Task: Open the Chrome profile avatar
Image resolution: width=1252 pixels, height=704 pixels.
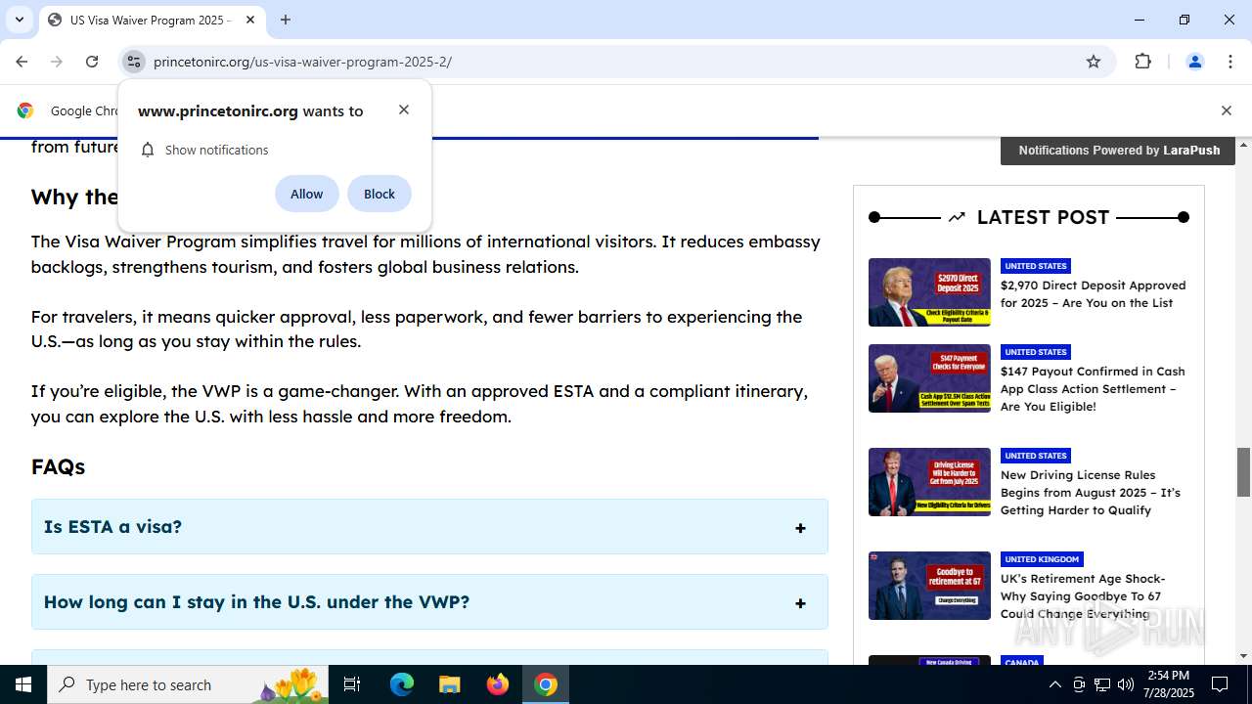Action: click(1194, 62)
